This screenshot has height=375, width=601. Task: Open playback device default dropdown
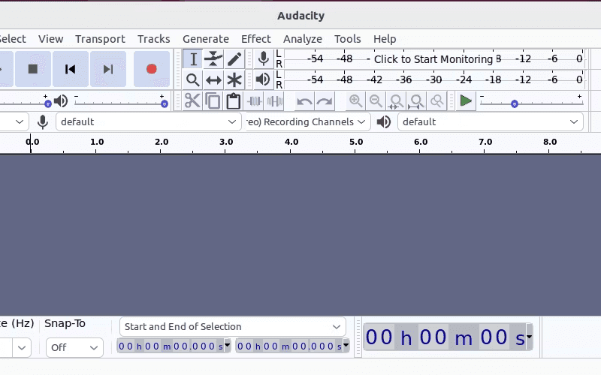[491, 121]
